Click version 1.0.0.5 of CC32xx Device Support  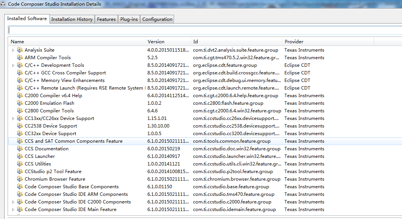[154, 133]
